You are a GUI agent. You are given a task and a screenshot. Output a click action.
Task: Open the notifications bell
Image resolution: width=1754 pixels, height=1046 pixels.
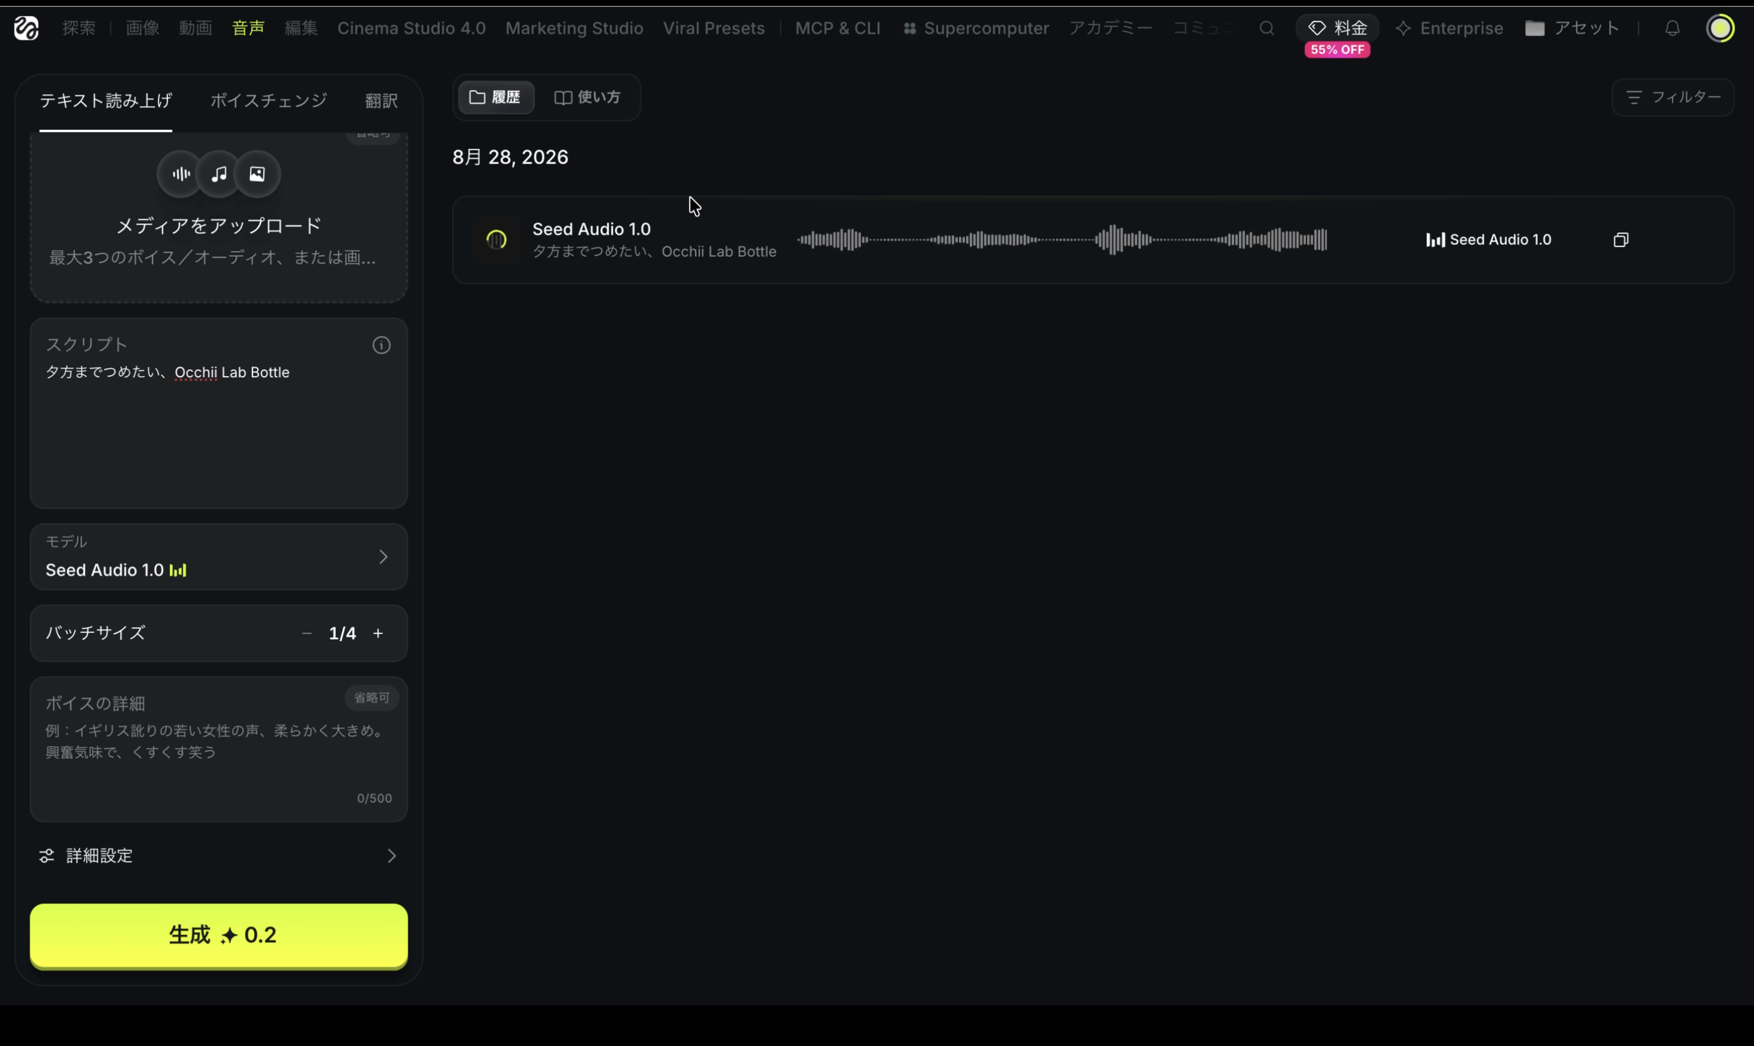tap(1672, 28)
